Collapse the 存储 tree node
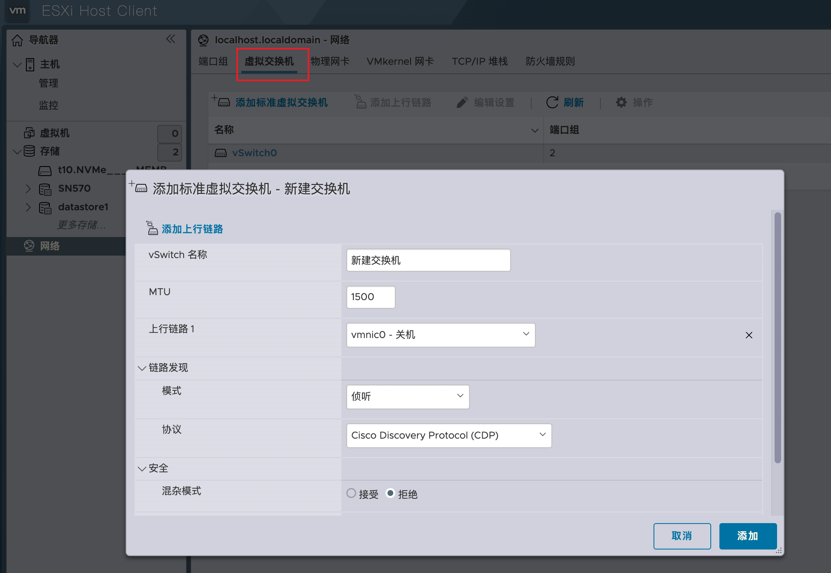 pos(17,152)
